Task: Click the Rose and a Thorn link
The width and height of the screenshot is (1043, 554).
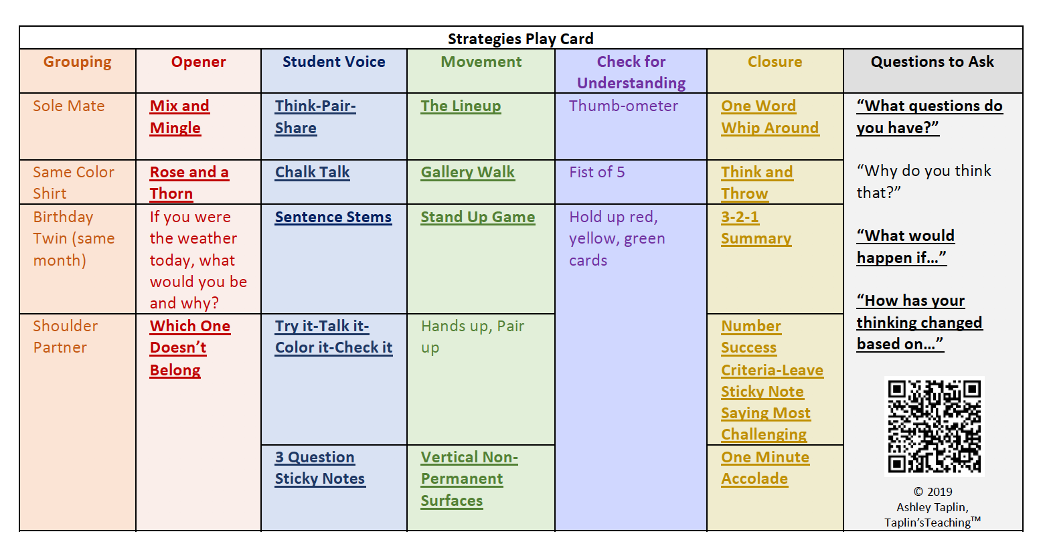Action: click(189, 173)
